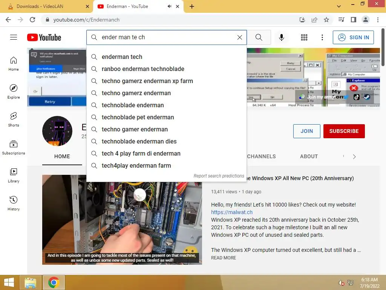Go forward in the browser
The height and width of the screenshot is (290, 386).
20,20
